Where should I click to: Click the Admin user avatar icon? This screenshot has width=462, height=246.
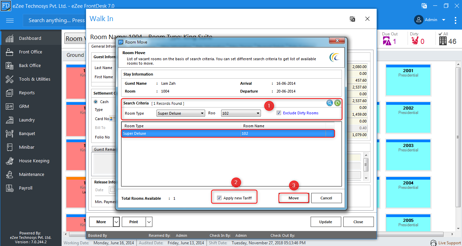click(419, 20)
